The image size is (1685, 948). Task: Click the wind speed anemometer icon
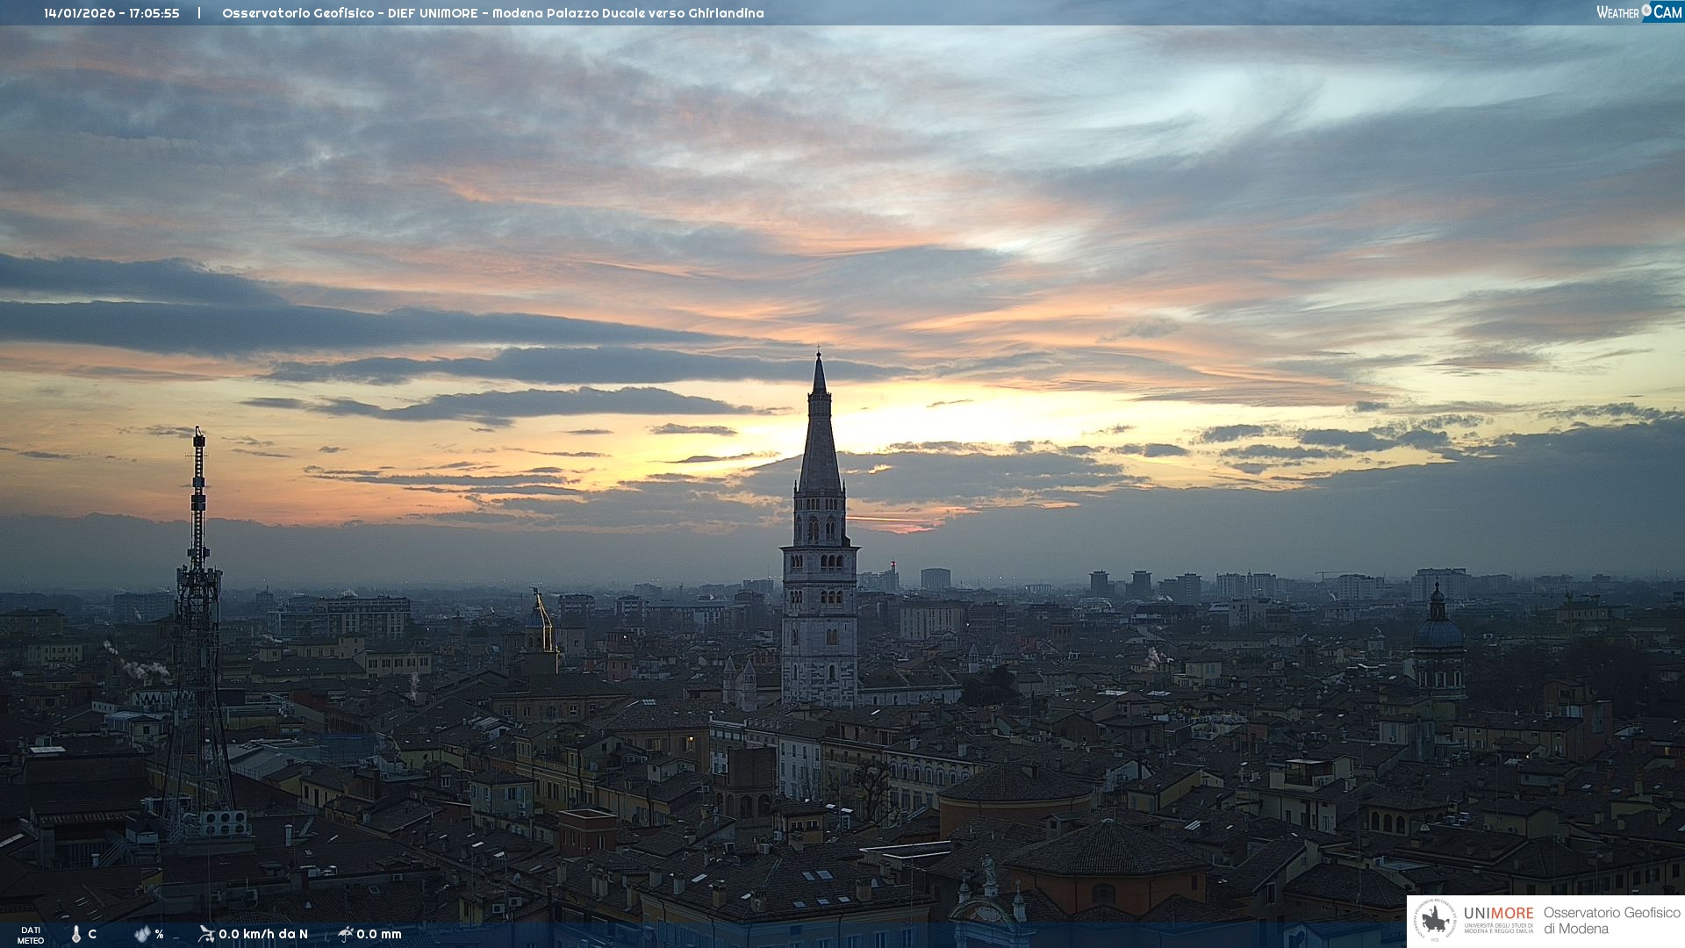coord(206,934)
